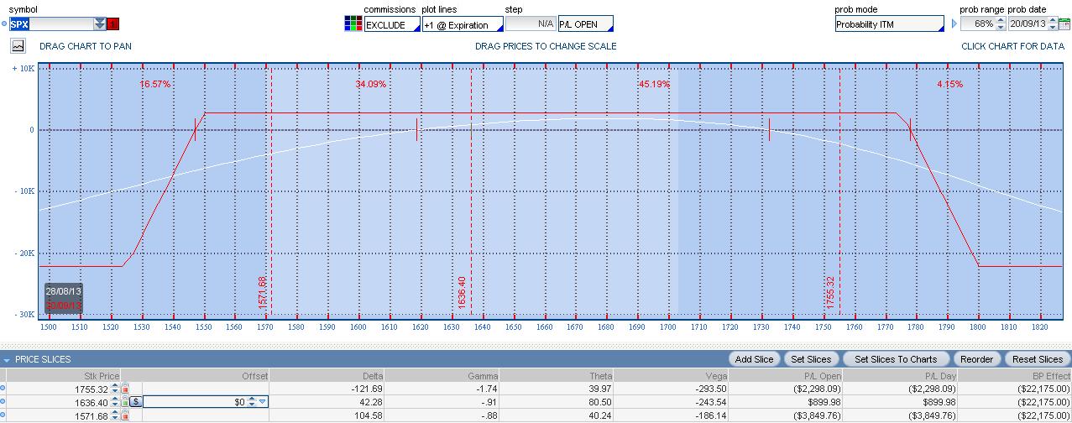The image size is (1072, 423).
Task: Open the chart line-style icon above DRAG CHART TO PAN
Action: pos(18,46)
